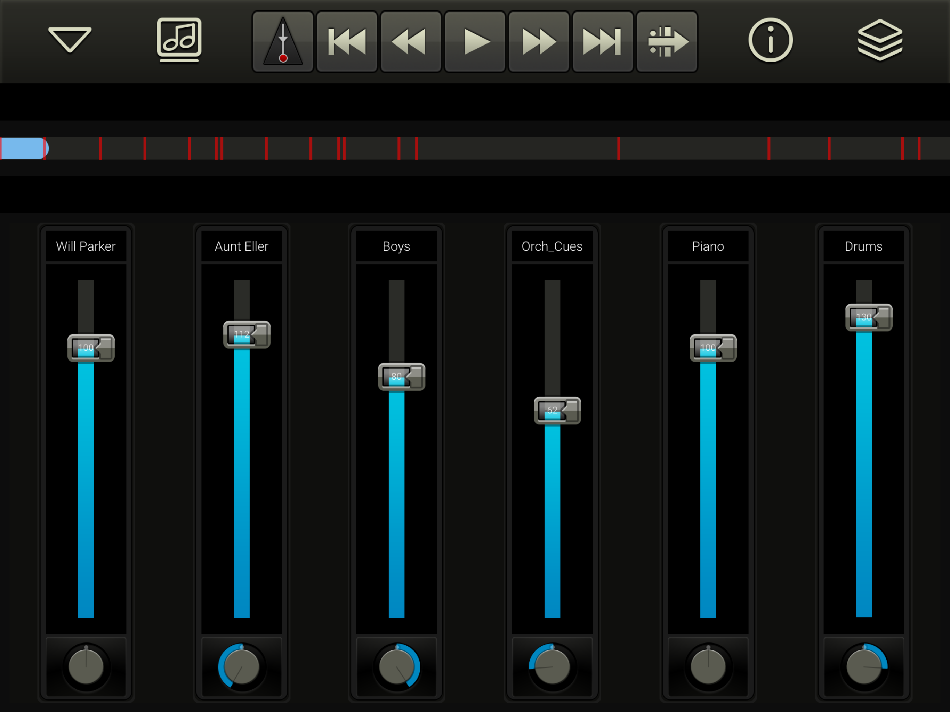Start playback with the Play button
950x712 pixels.
click(x=475, y=42)
